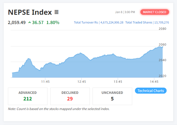Click the Jan 8 3:00 PM timestamp
This screenshot has height=125, width=177.
pyautogui.click(x=125, y=12)
